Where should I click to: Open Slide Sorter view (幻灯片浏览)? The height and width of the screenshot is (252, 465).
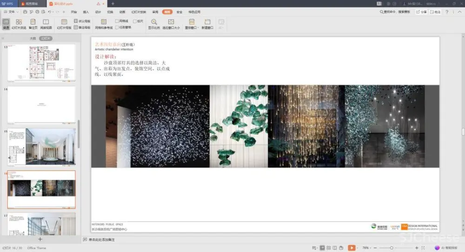pyautogui.click(x=19, y=24)
